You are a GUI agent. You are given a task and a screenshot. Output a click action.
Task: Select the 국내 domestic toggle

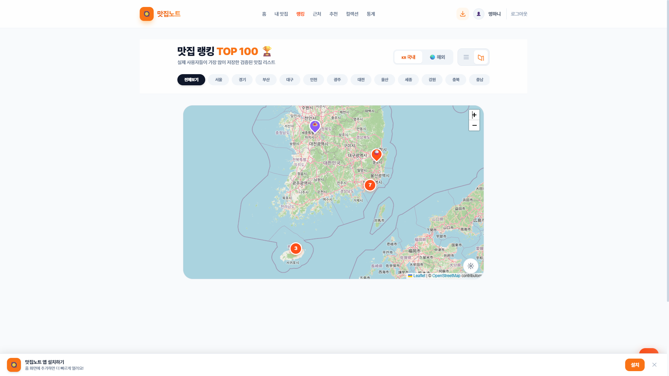point(408,57)
